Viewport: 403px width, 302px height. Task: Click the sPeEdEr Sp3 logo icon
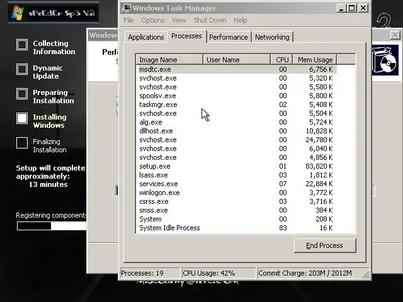click(18, 13)
